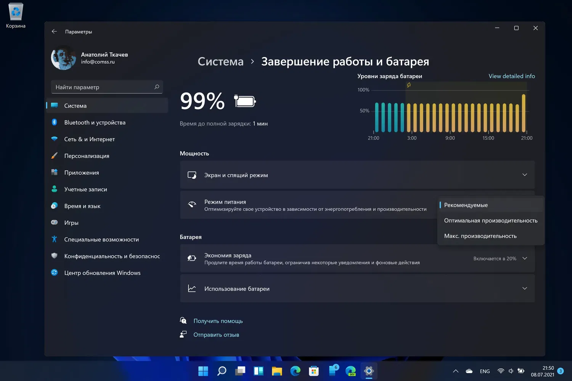Choose Оптимальная производительность power mode

(x=491, y=221)
